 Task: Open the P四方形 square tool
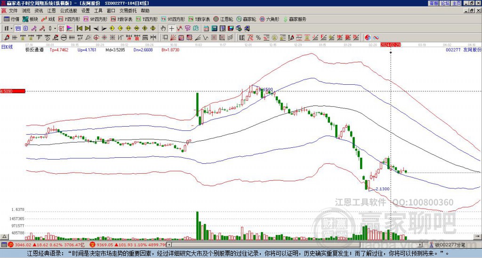click(x=70, y=19)
